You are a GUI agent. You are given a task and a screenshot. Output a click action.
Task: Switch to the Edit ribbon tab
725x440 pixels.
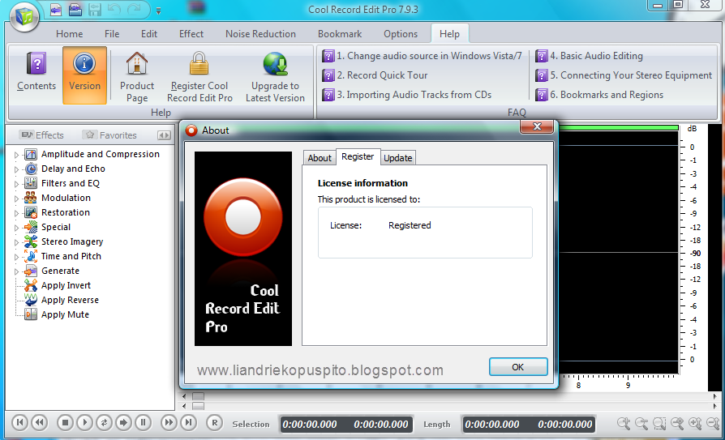(x=149, y=34)
